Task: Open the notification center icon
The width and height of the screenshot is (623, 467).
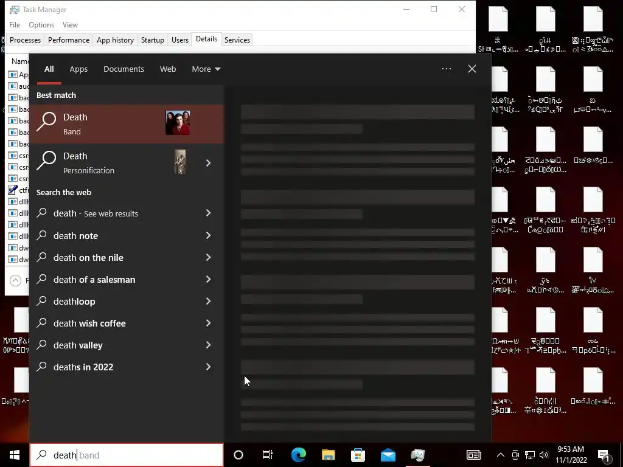Action: 604,455
